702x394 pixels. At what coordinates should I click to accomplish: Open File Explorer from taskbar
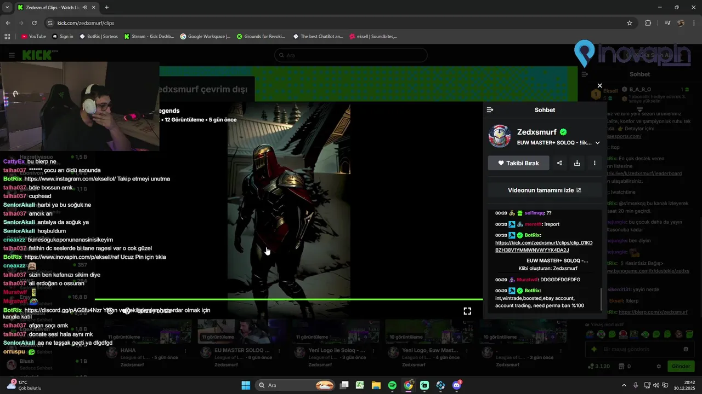pyautogui.click(x=376, y=385)
